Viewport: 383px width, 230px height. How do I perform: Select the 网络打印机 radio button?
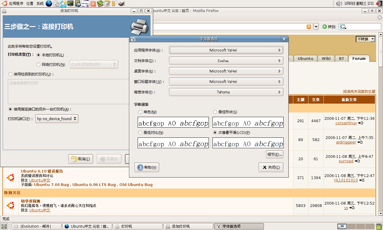38,64
